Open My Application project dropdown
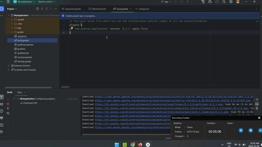Viewport: 262px width, 147px height. click(x=25, y=2)
